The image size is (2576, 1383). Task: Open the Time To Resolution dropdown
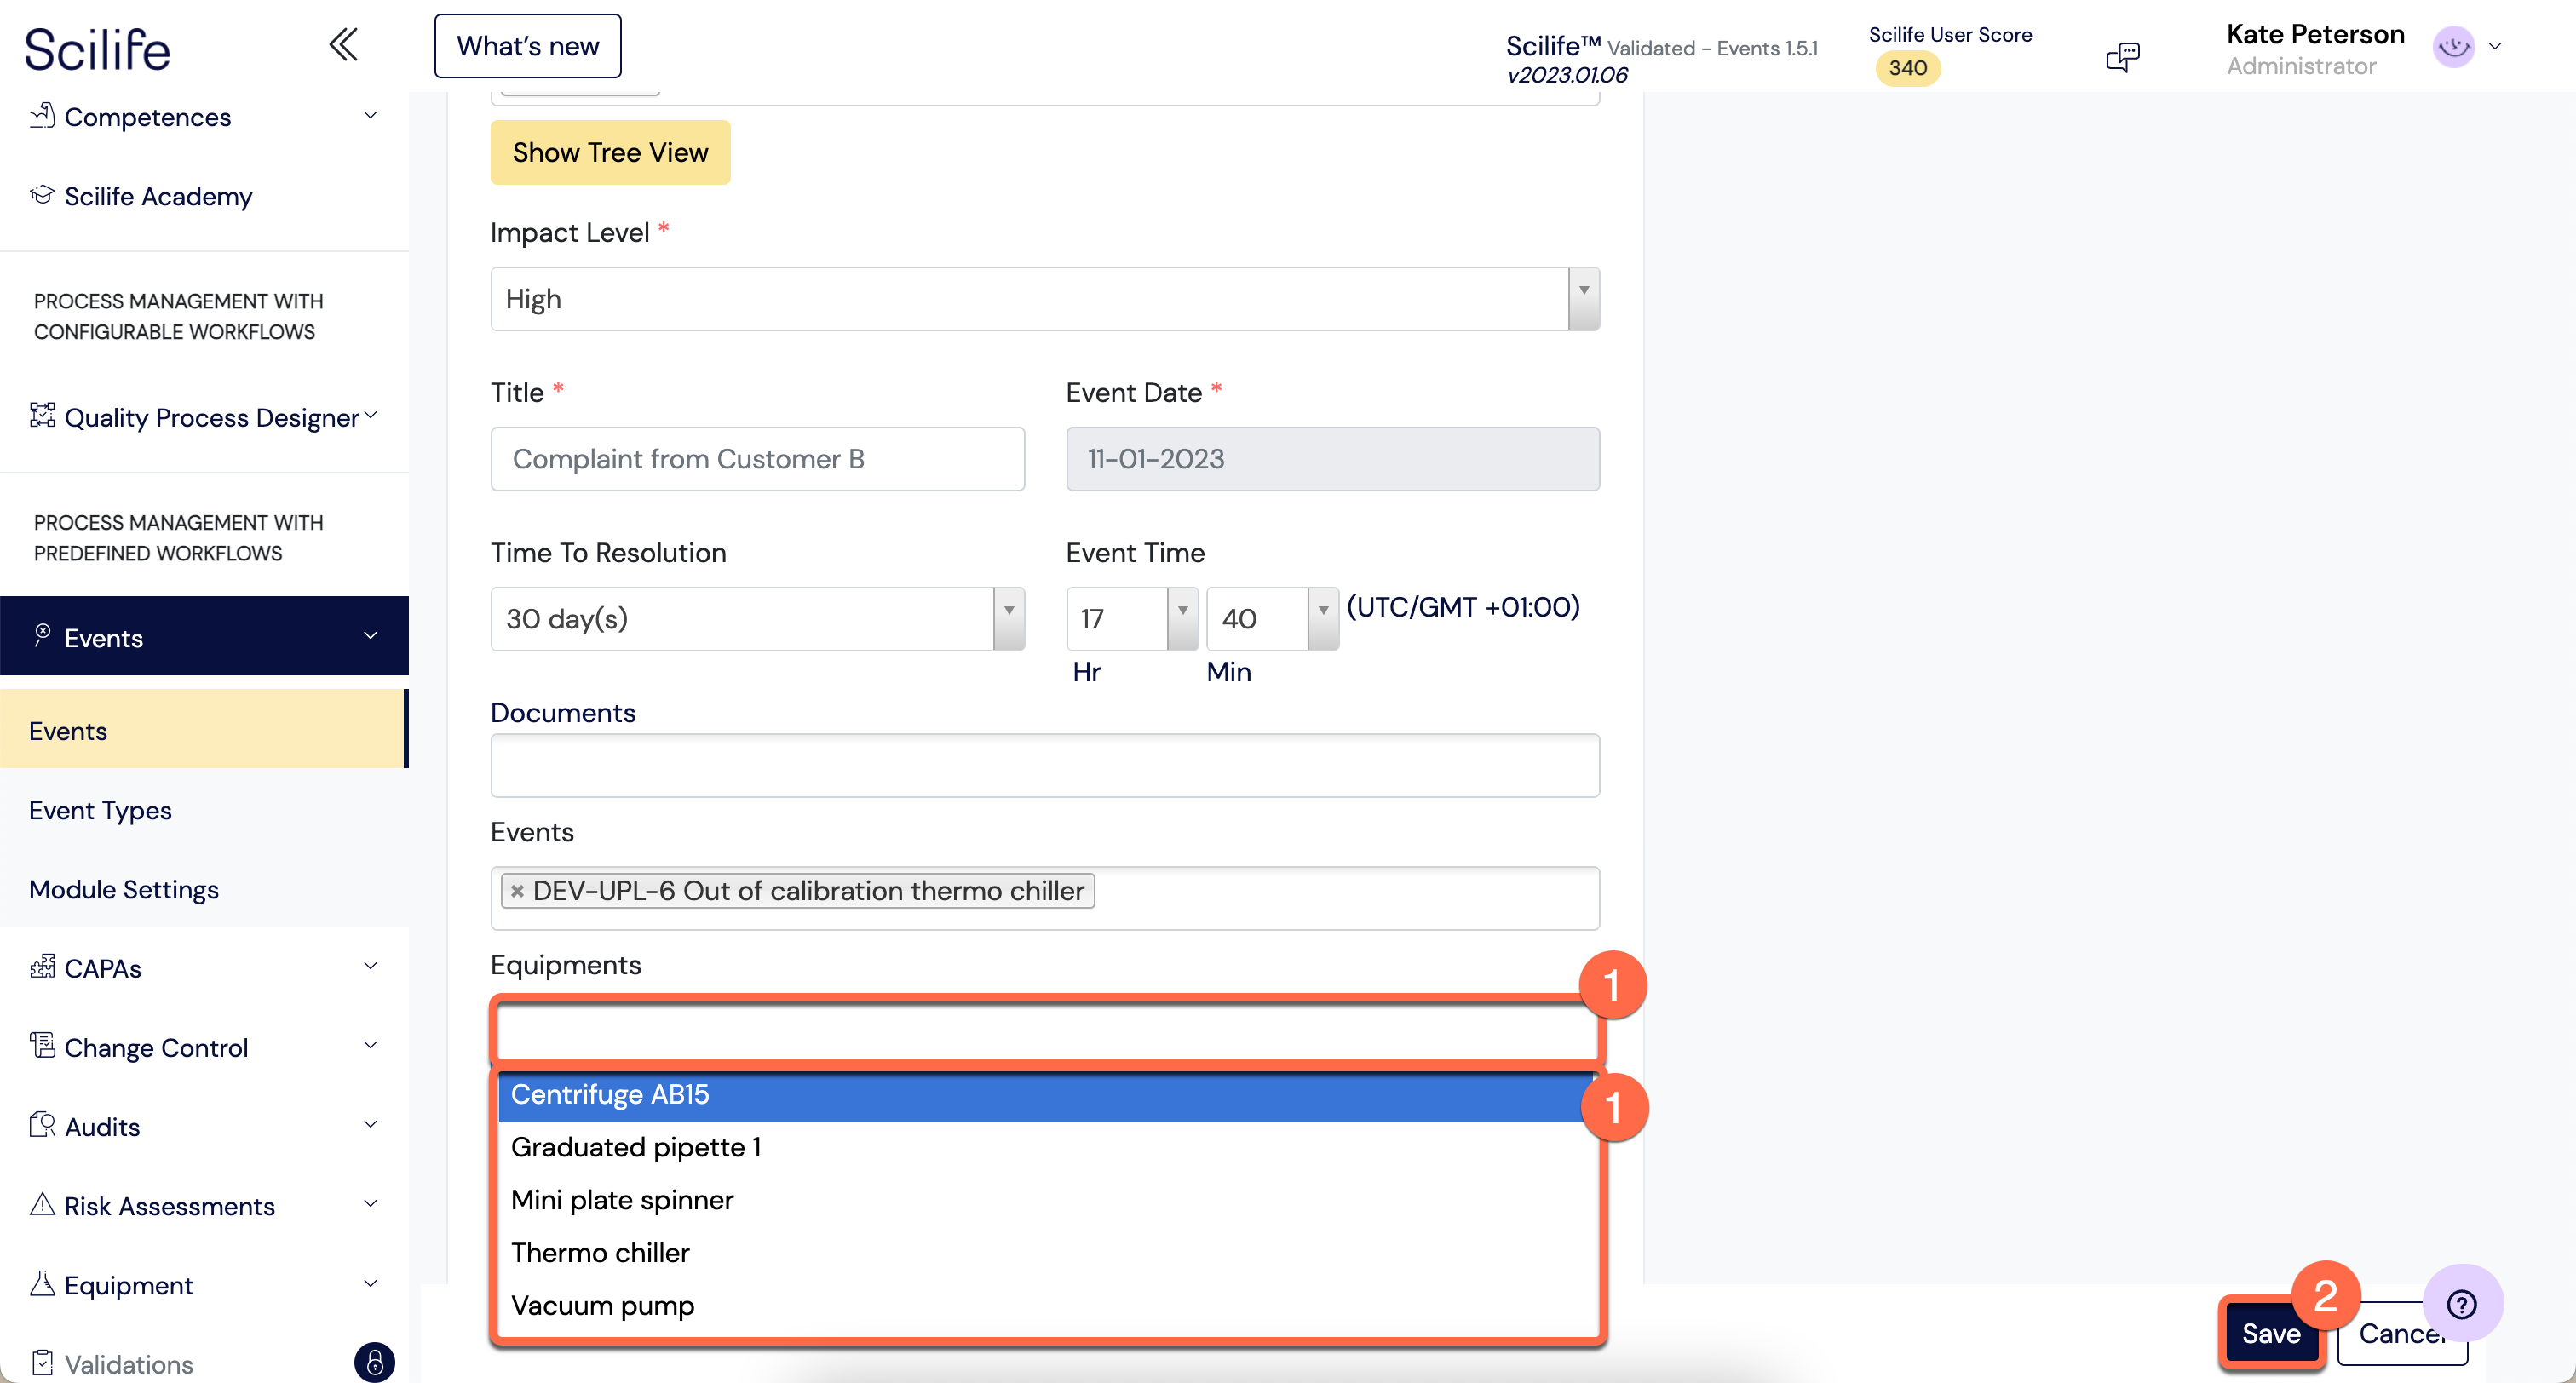758,619
